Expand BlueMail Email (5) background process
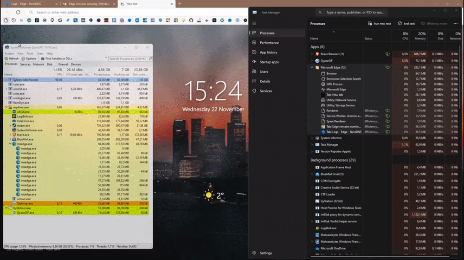The image size is (464, 260). (312, 174)
